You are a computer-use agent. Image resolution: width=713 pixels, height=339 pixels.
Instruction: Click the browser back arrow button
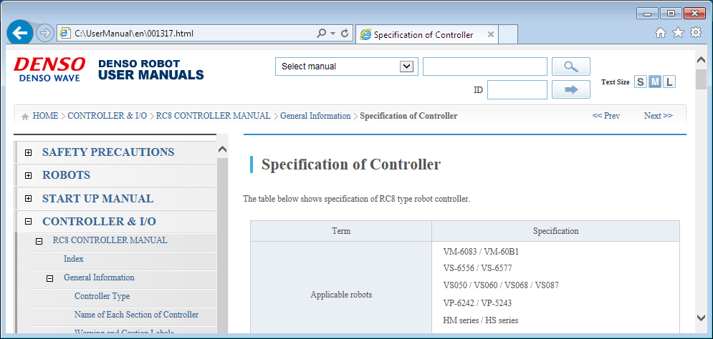20,33
